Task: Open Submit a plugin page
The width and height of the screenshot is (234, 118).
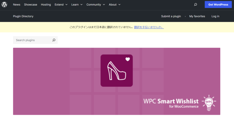Action: tap(171, 16)
